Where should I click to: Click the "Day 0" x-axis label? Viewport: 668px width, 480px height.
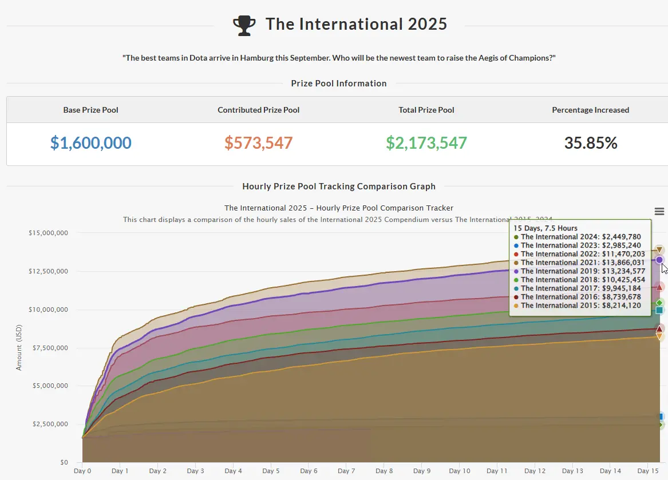tap(82, 471)
